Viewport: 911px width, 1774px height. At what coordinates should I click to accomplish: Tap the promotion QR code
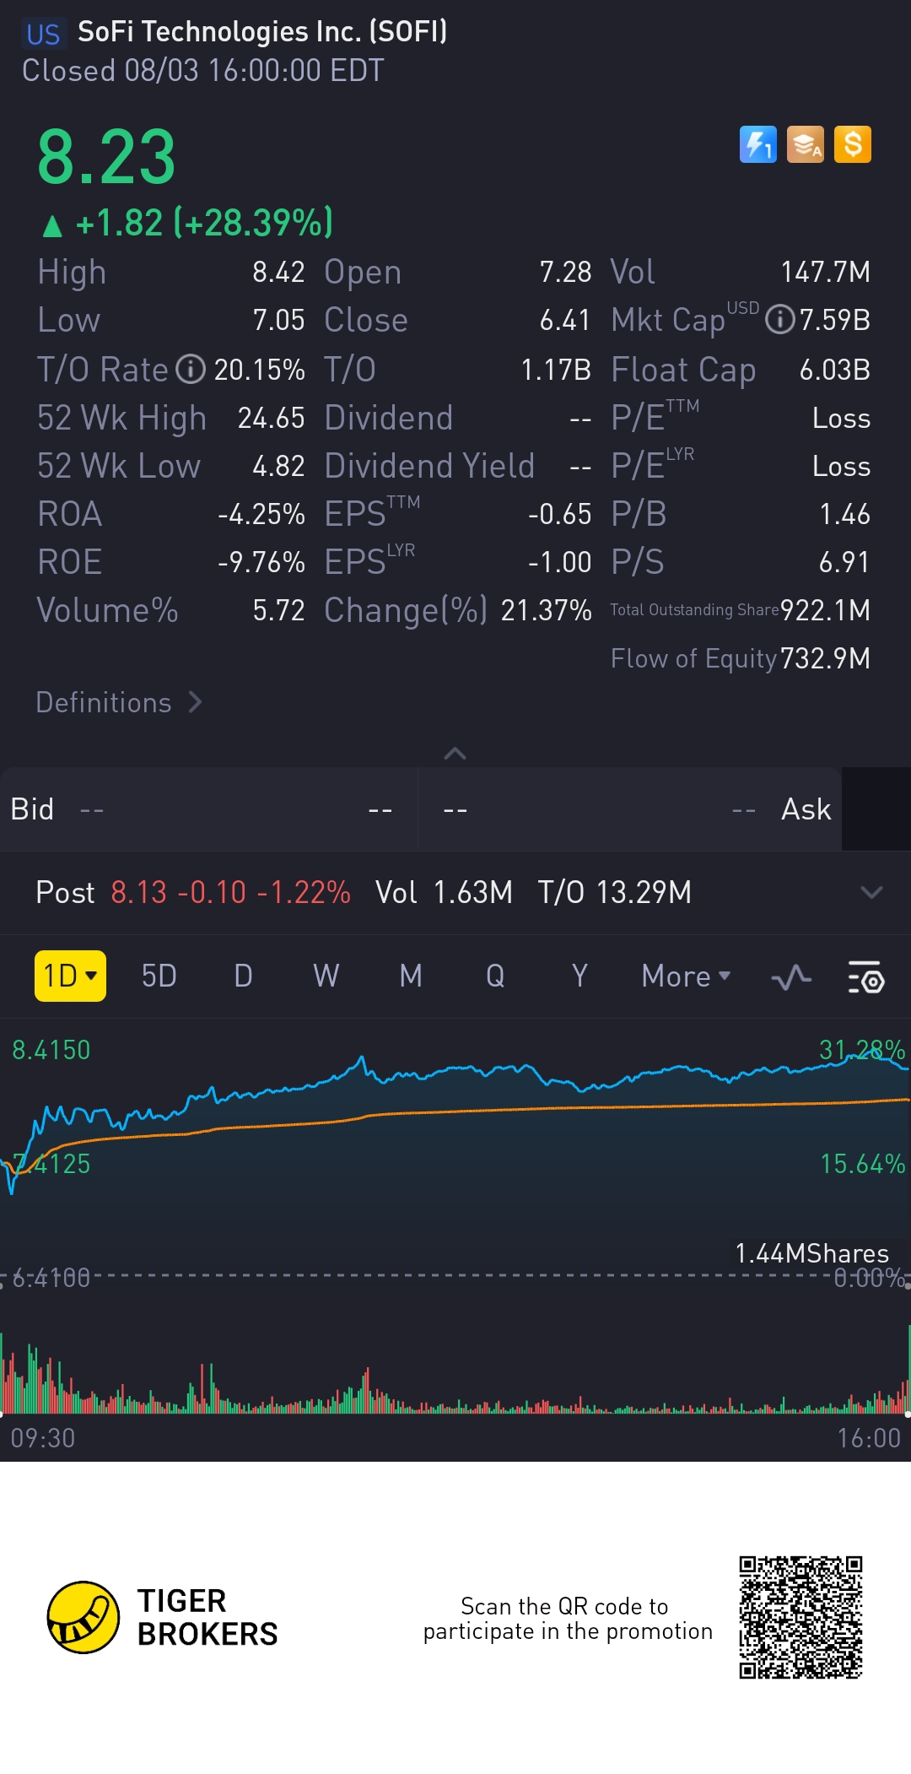click(800, 1618)
